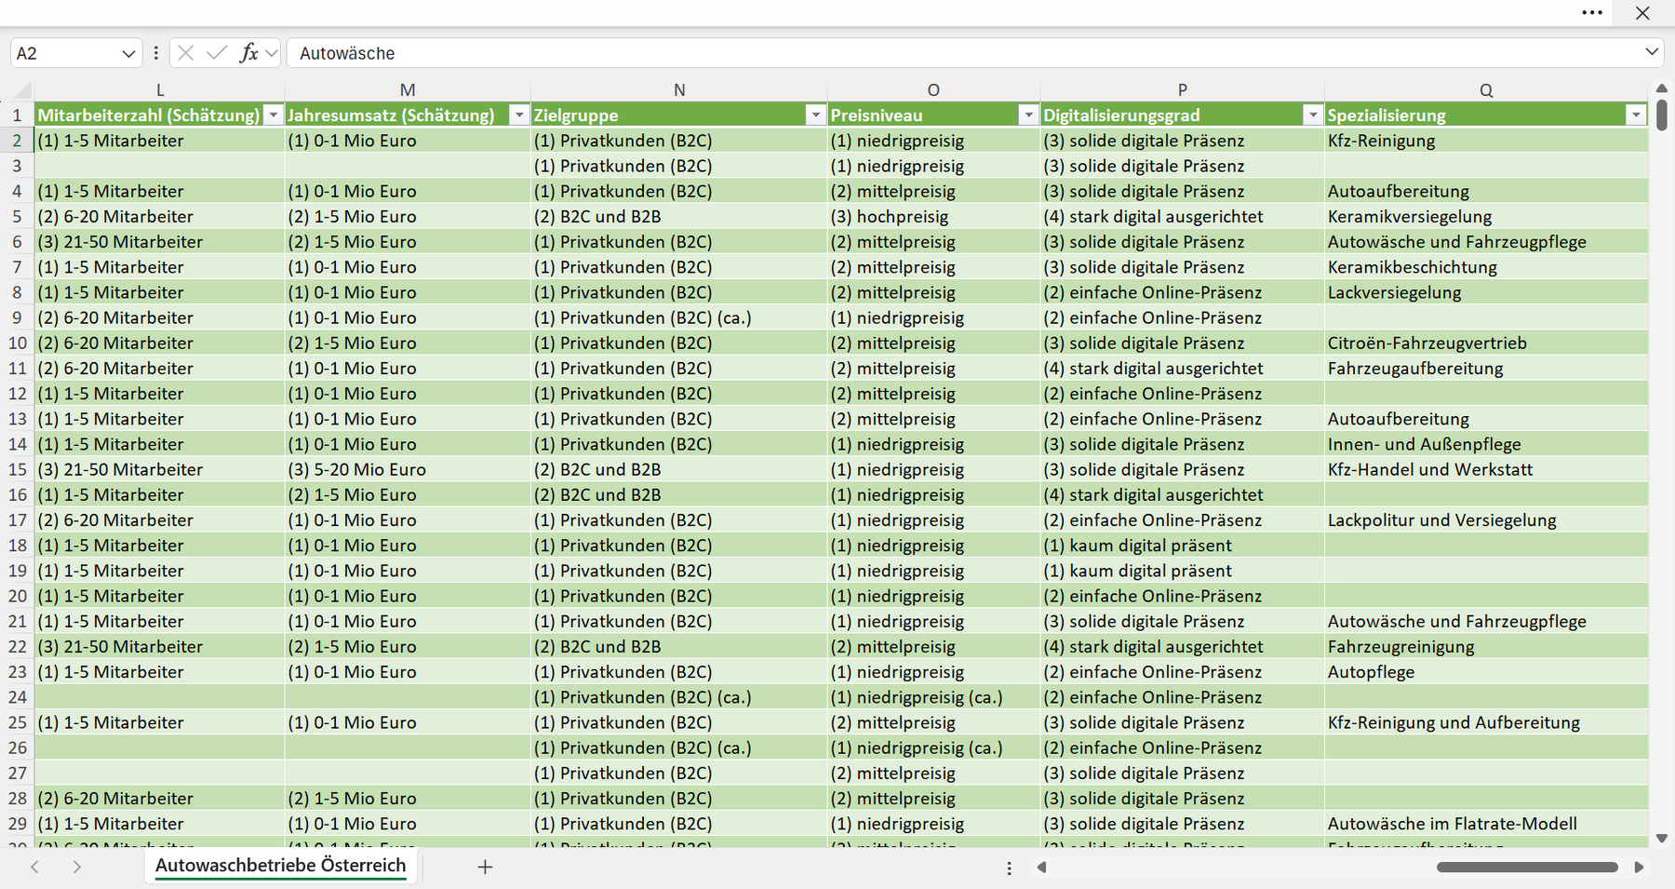
Task: Click the horizontal scrollbar thumb
Action: 1527,868
